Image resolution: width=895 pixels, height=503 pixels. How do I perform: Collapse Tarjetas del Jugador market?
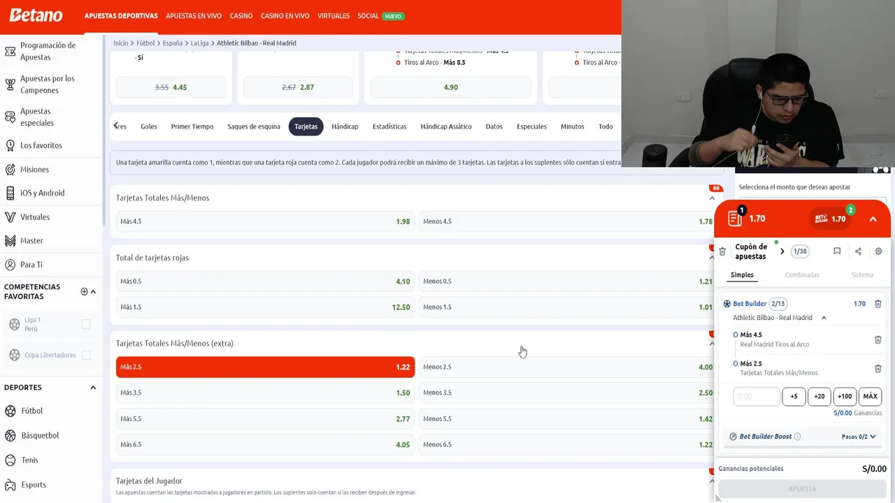[712, 481]
